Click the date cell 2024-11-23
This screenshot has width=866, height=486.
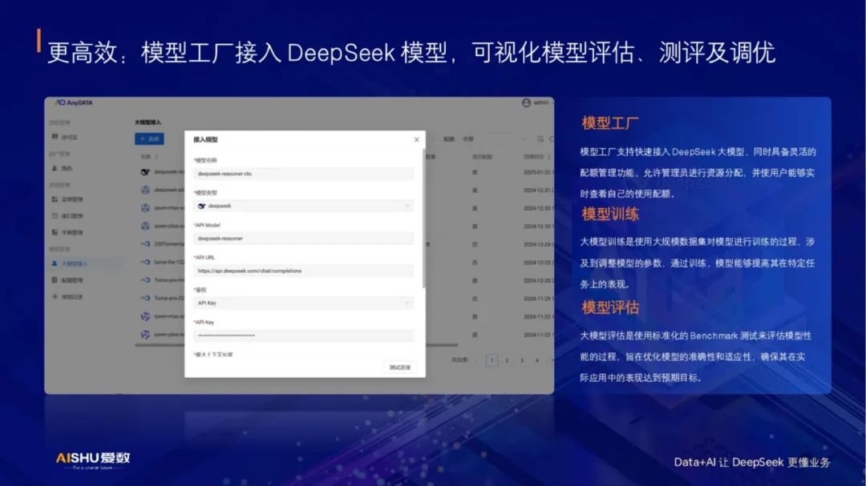pos(538,316)
